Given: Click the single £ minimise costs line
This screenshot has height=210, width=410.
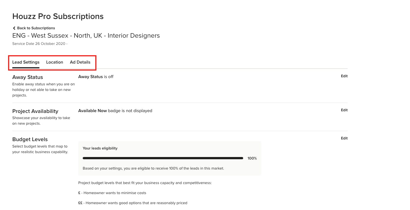Looking at the screenshot, I should [x=112, y=193].
